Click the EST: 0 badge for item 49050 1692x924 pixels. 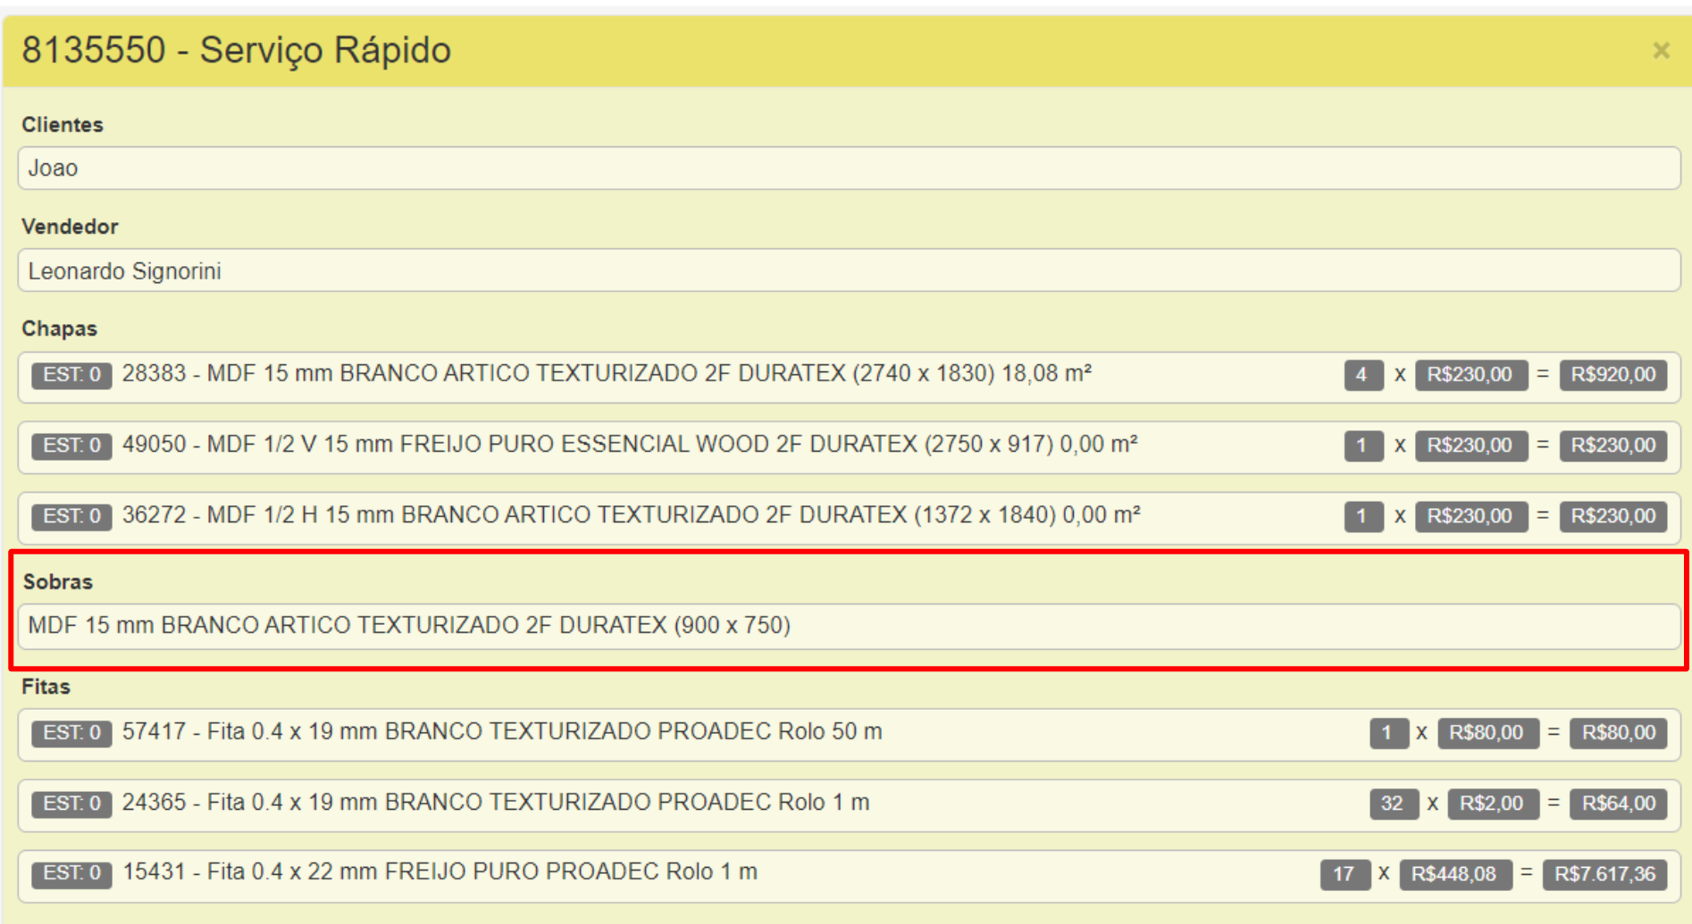[x=71, y=445]
